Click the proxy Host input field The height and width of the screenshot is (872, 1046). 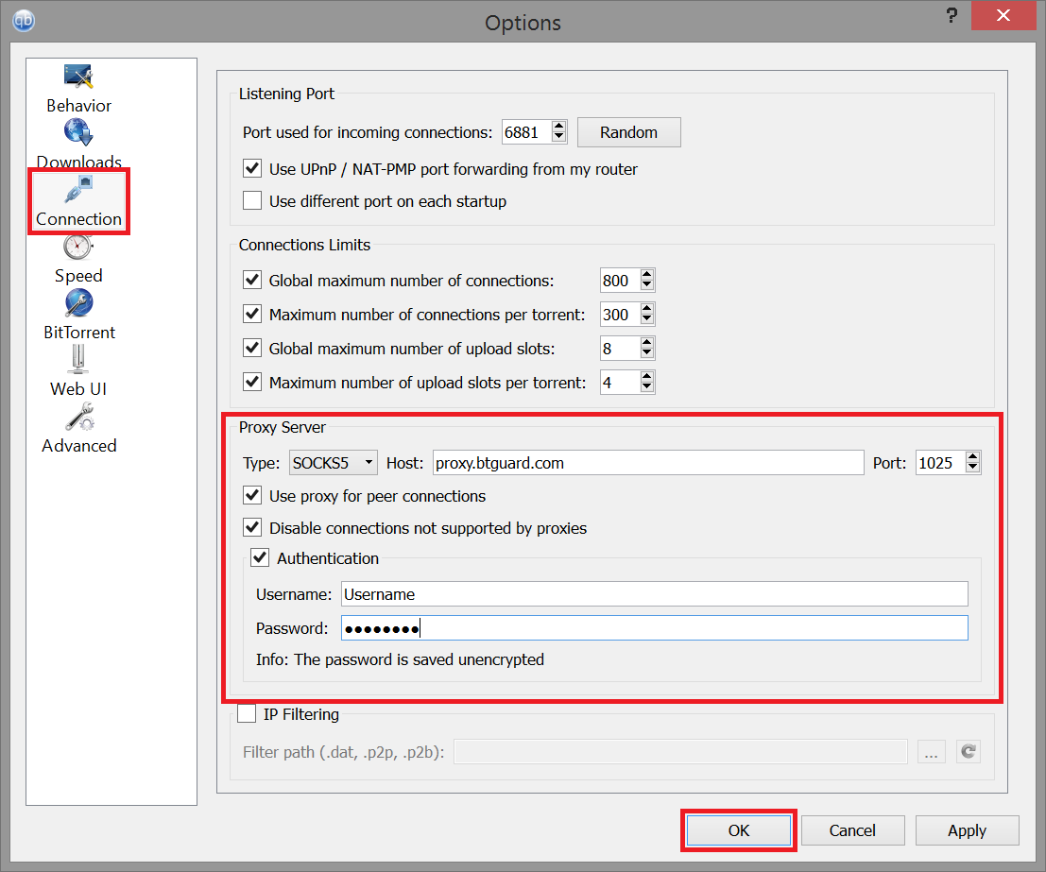click(x=648, y=463)
